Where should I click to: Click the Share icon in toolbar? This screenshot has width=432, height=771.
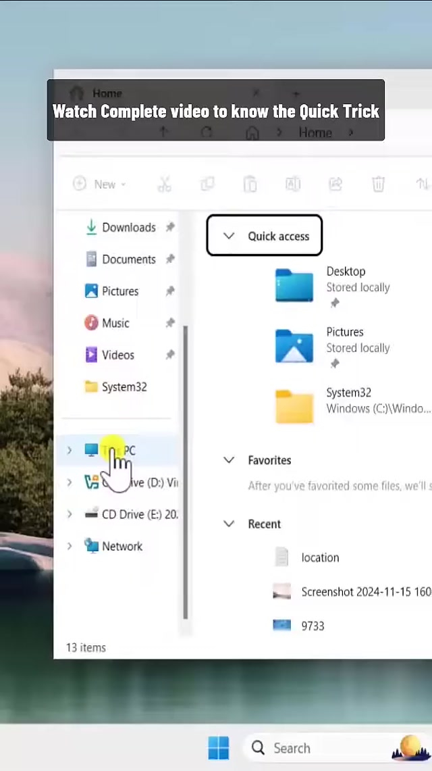pyautogui.click(x=335, y=184)
